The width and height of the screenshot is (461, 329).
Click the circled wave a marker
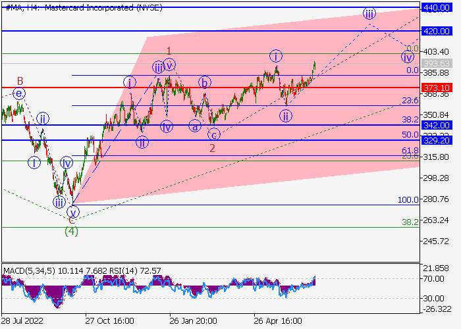click(x=195, y=126)
